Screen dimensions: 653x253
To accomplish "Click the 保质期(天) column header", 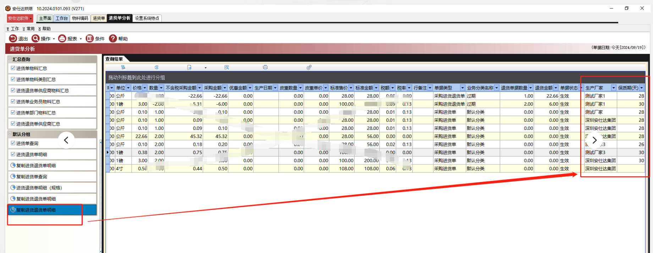I will (628, 88).
